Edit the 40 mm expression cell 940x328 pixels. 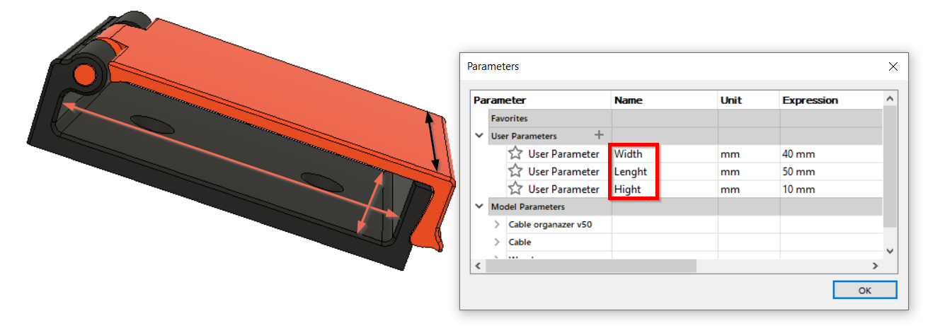pos(832,153)
